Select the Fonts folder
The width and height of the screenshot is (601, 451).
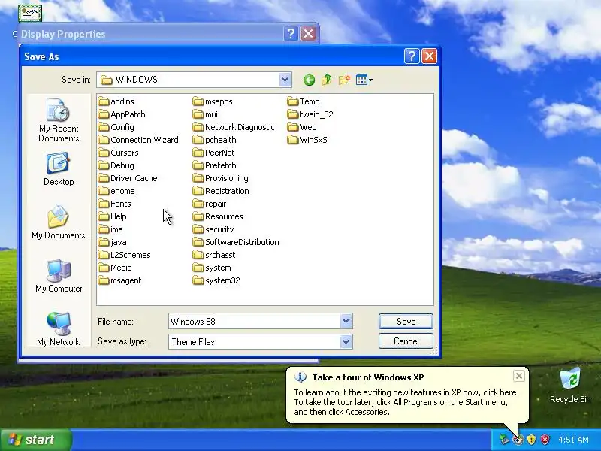tap(115, 204)
